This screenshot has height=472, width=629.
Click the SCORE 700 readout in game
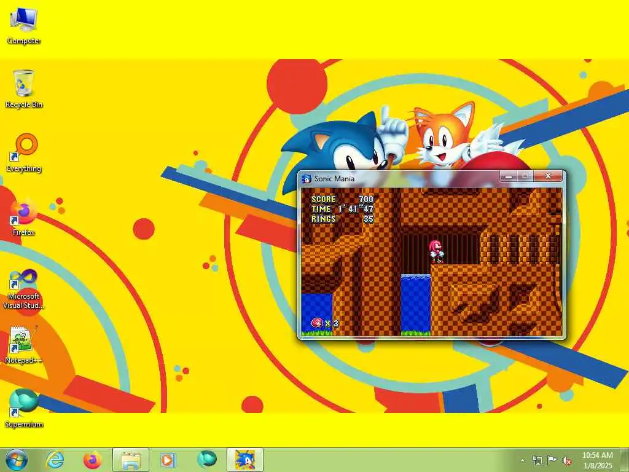pyautogui.click(x=343, y=199)
